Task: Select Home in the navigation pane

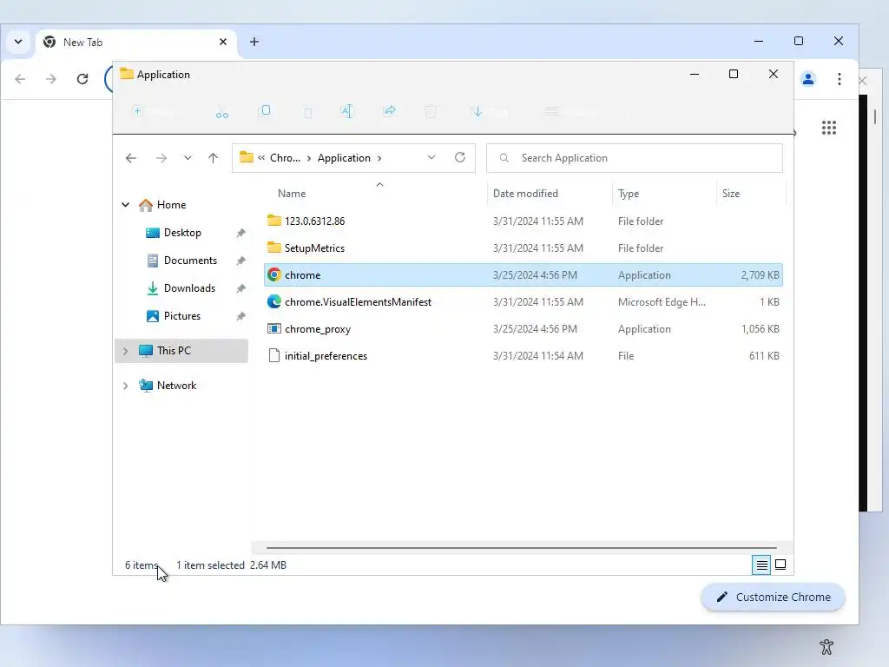Action: [x=171, y=205]
